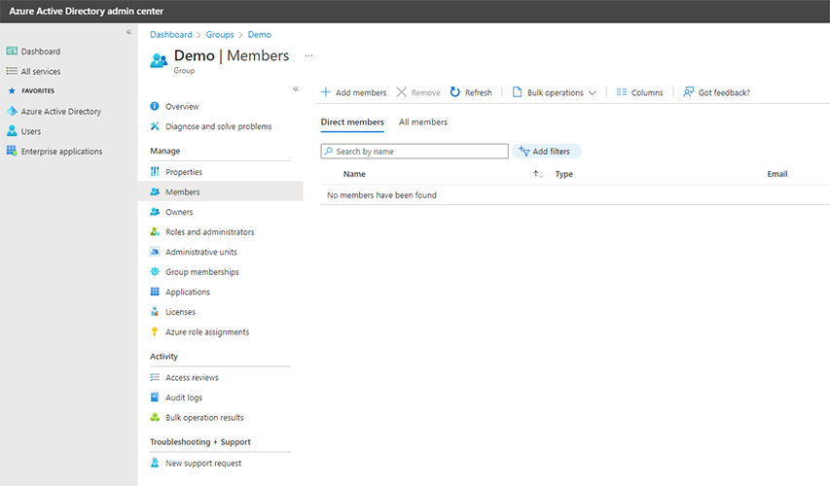Click the Name column header
This screenshot has height=486, width=830.
coord(354,174)
